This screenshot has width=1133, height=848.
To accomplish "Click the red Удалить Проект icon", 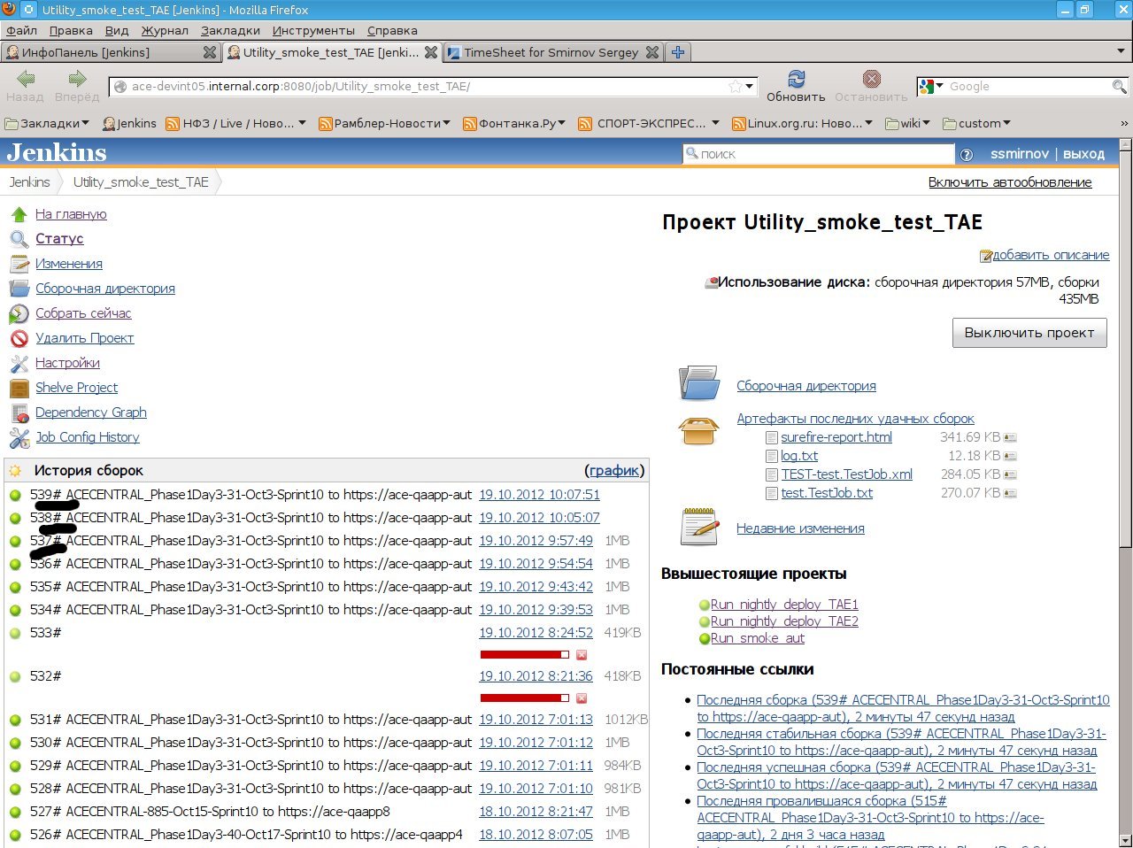I will tap(19, 338).
